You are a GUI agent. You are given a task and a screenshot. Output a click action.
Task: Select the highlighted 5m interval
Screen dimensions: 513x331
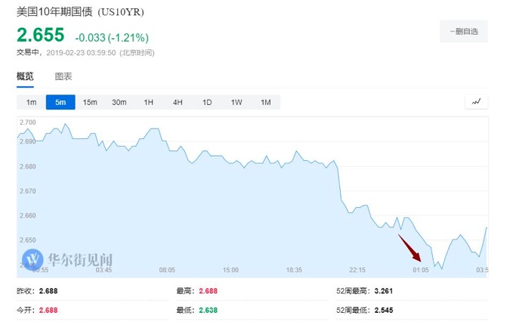pos(60,102)
